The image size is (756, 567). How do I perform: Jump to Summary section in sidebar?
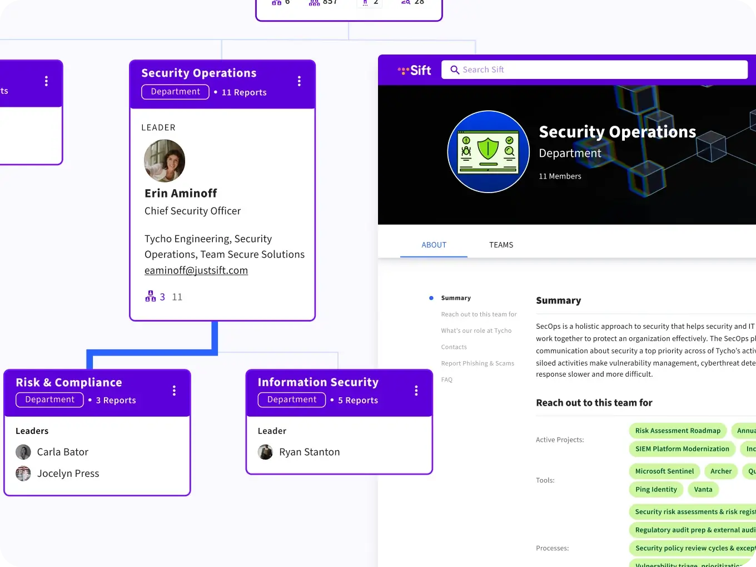tap(456, 298)
